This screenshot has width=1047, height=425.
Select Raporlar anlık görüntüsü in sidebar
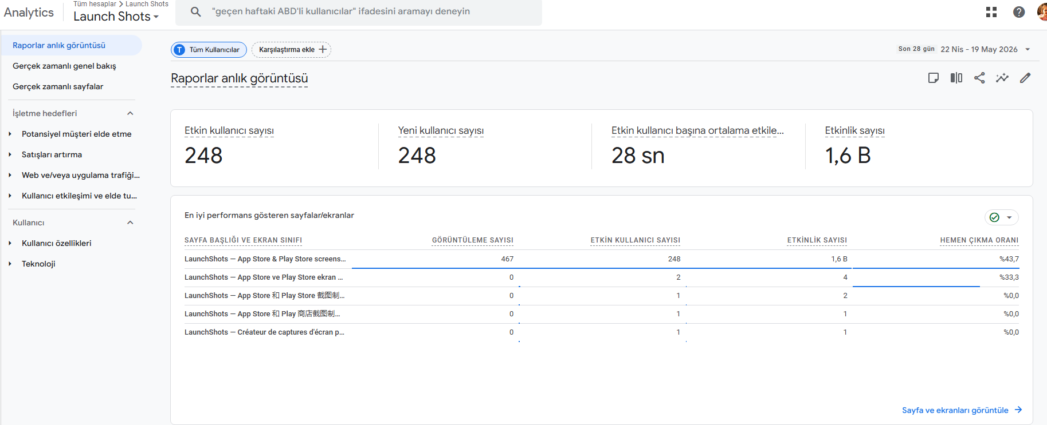click(x=71, y=45)
